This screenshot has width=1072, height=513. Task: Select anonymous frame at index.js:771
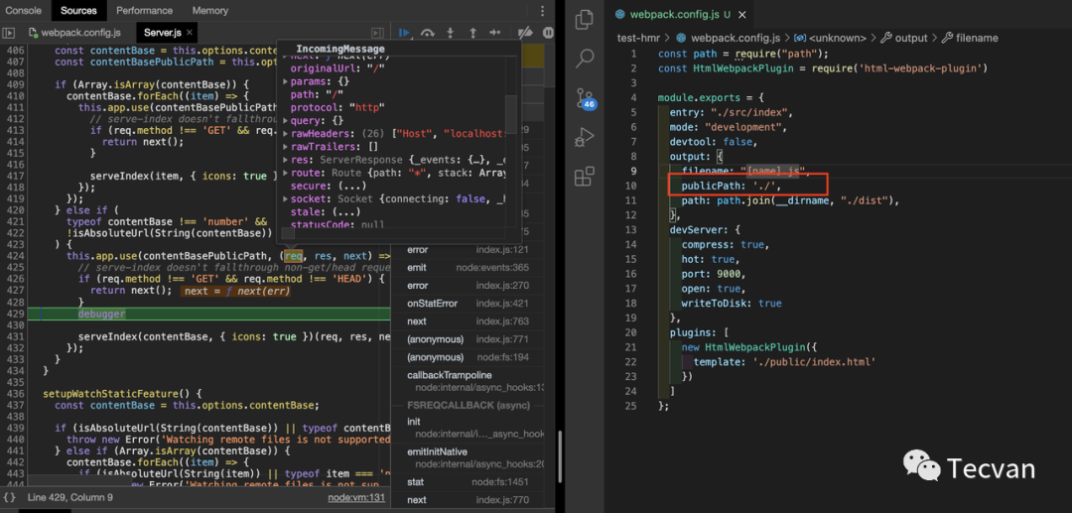469,338
